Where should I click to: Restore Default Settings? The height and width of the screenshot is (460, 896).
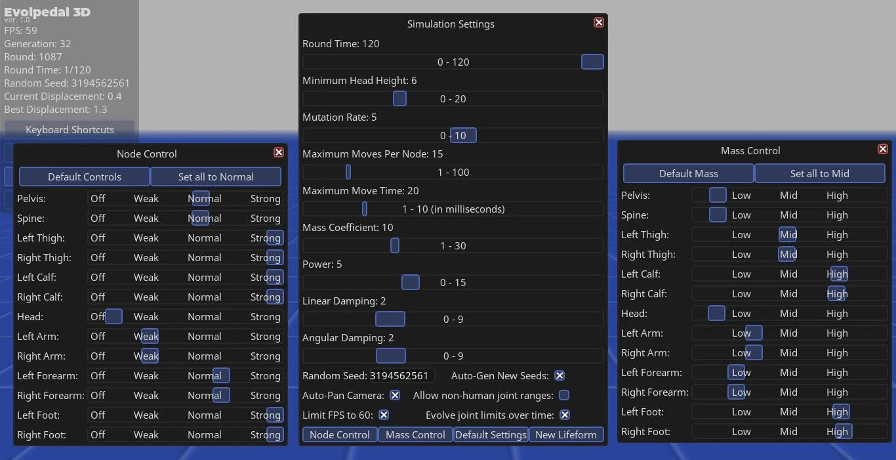point(491,434)
